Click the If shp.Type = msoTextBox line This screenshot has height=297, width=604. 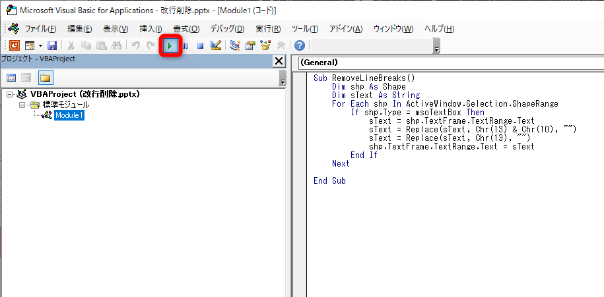pyautogui.click(x=418, y=112)
